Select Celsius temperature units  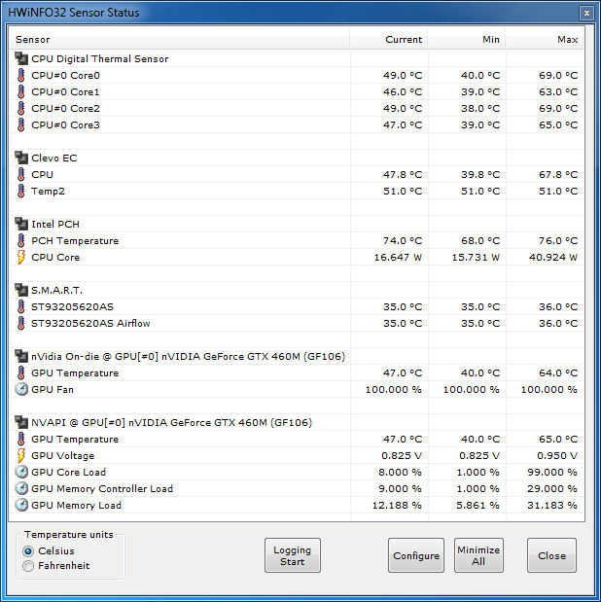[28, 551]
